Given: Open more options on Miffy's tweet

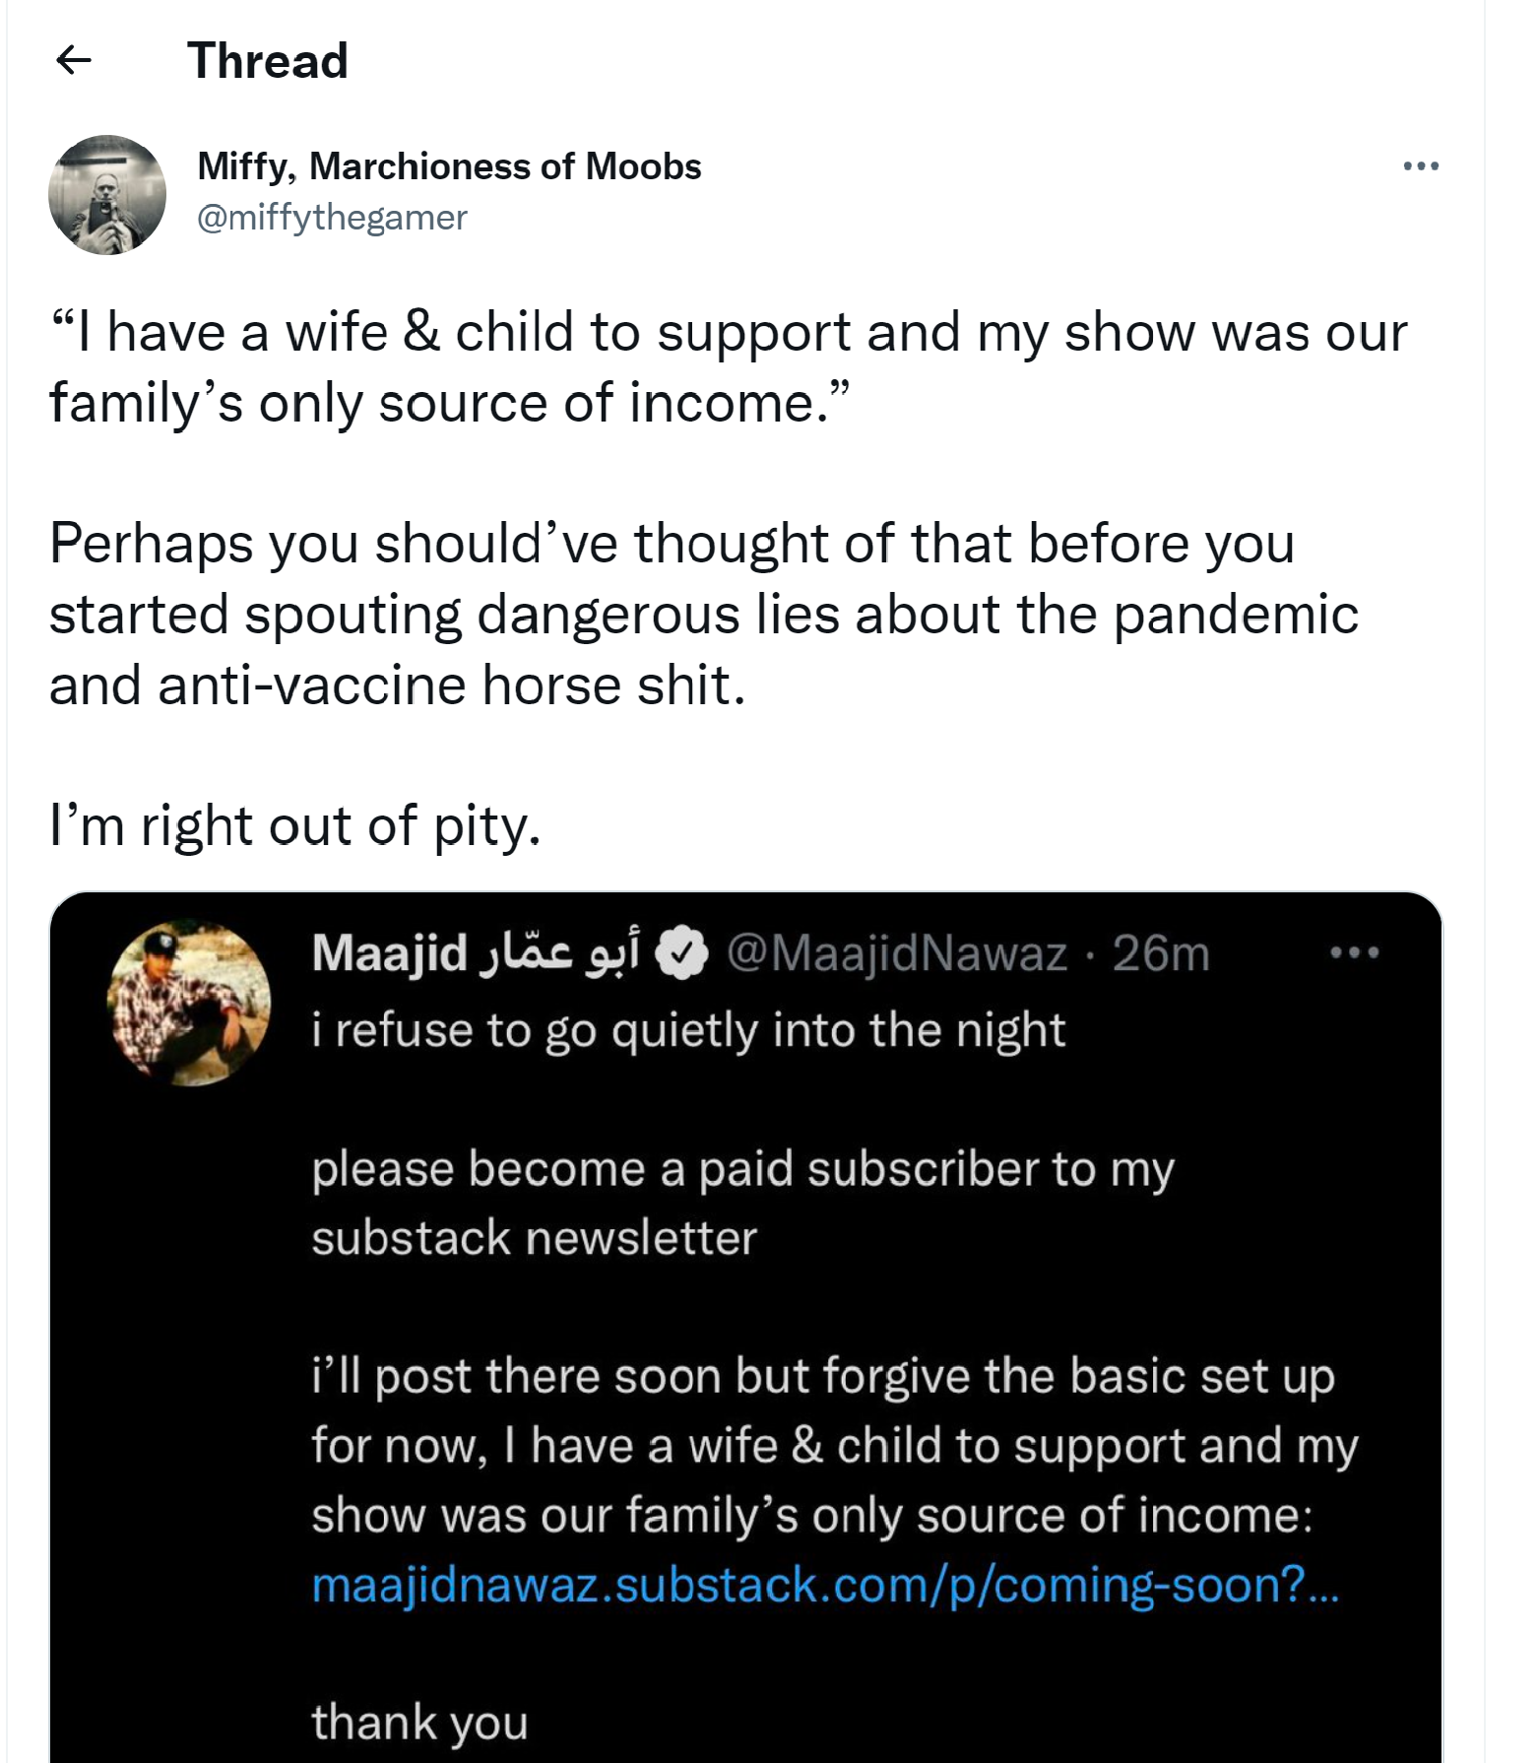Looking at the screenshot, I should tap(1421, 166).
